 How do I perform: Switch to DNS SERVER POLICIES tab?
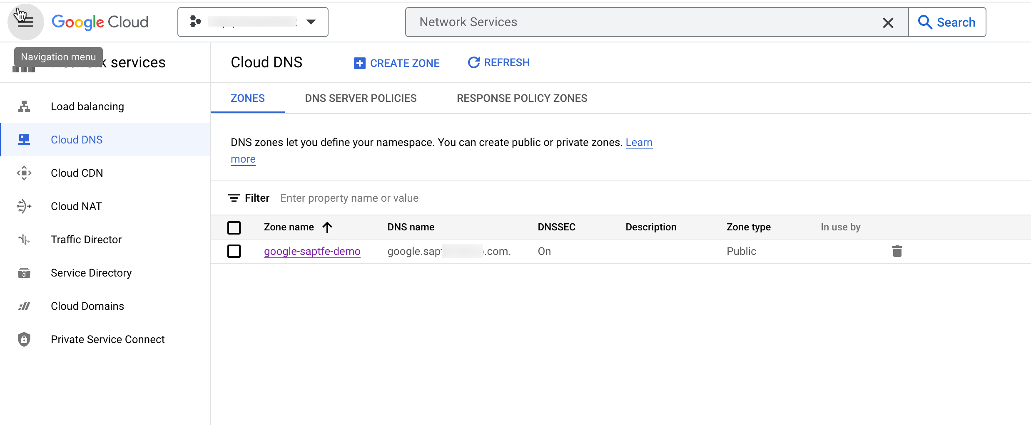pyautogui.click(x=361, y=98)
